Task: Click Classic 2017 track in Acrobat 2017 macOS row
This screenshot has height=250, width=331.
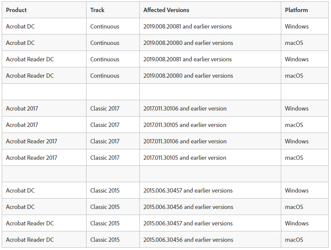Action: 105,125
